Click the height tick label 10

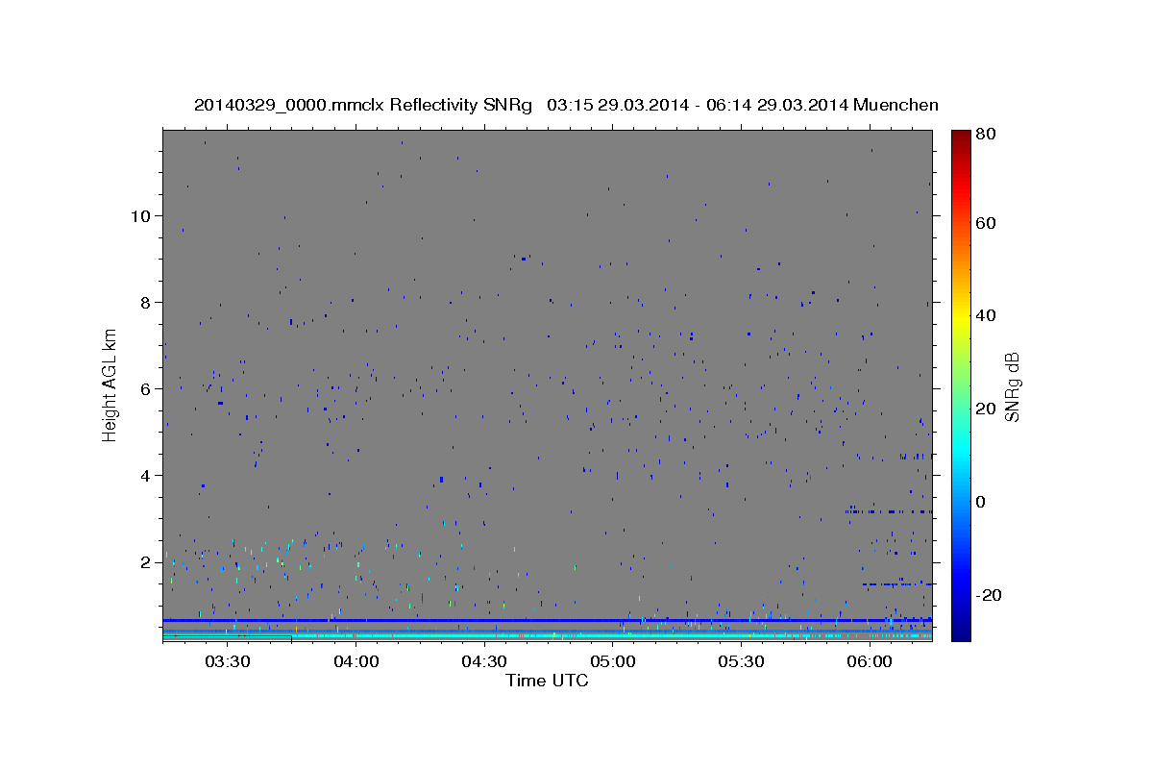(141, 215)
